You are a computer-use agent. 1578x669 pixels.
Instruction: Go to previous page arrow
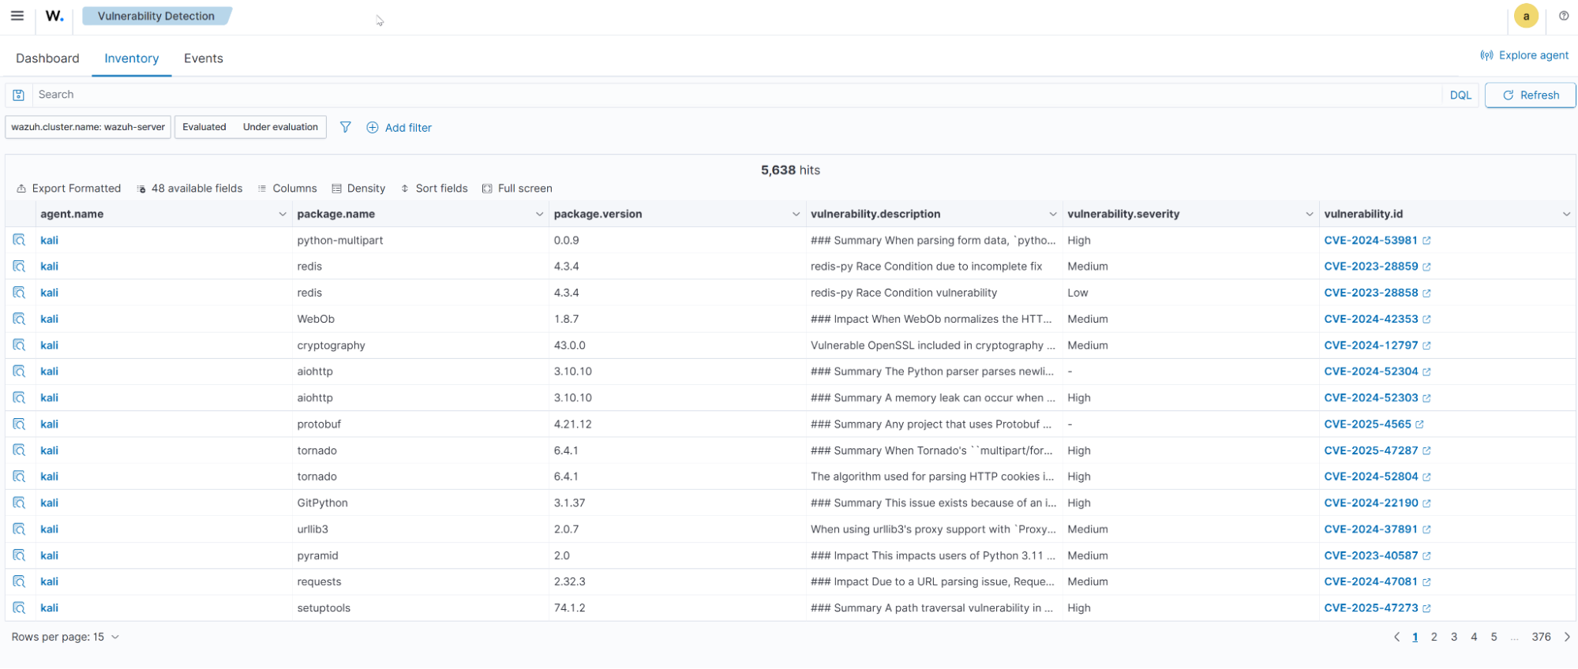[1396, 637]
